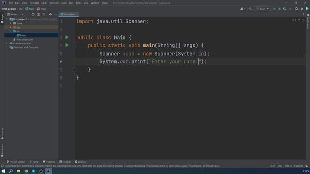Viewport: 310px width, 174px height.
Task: Open Problems tool window
Action: click(49, 162)
